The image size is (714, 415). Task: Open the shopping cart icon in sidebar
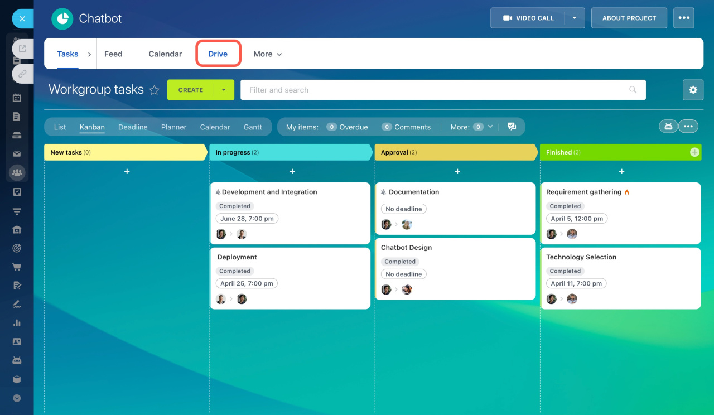17,267
